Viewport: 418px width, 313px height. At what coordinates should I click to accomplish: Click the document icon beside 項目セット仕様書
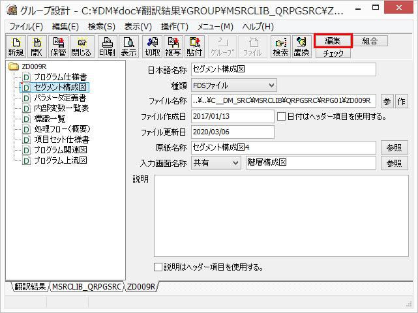(x=26, y=140)
